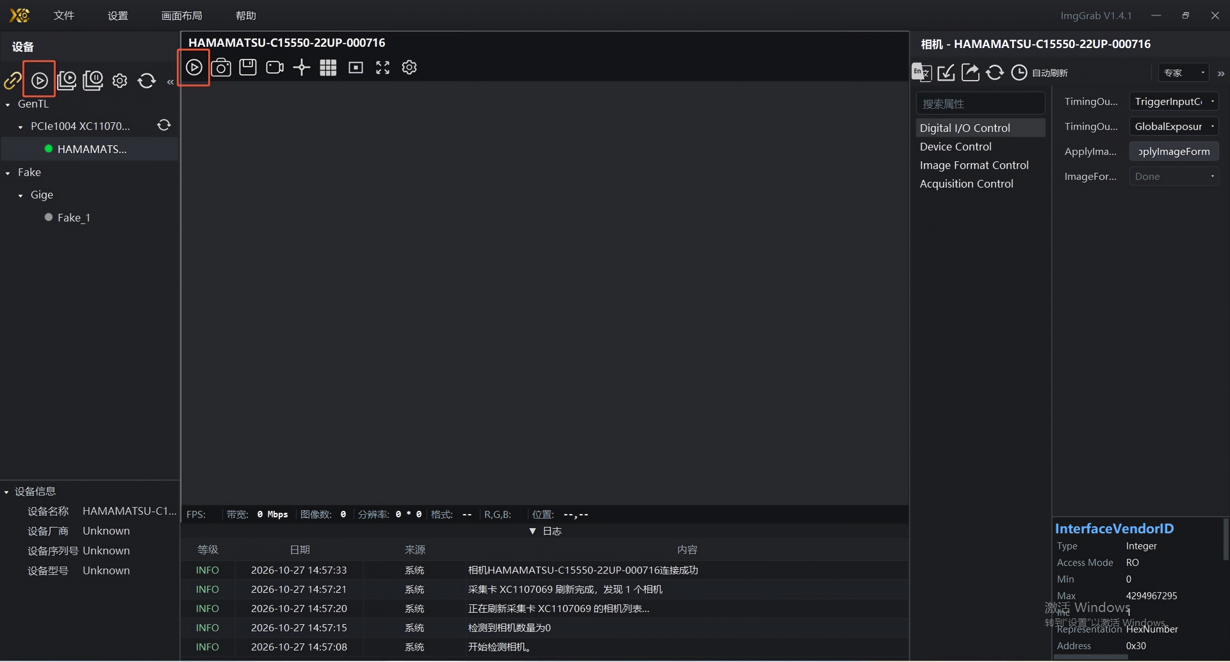Open the 专家 user level dropdown
The height and width of the screenshot is (662, 1230).
(x=1183, y=72)
